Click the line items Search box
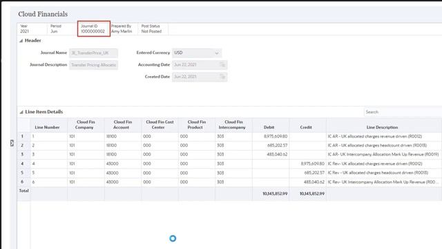 pyautogui.click(x=403, y=112)
